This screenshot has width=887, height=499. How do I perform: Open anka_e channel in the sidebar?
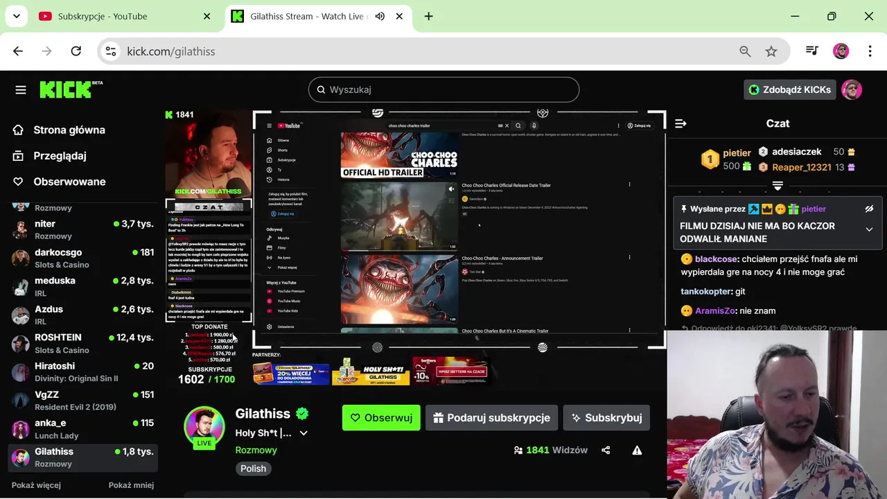82,428
